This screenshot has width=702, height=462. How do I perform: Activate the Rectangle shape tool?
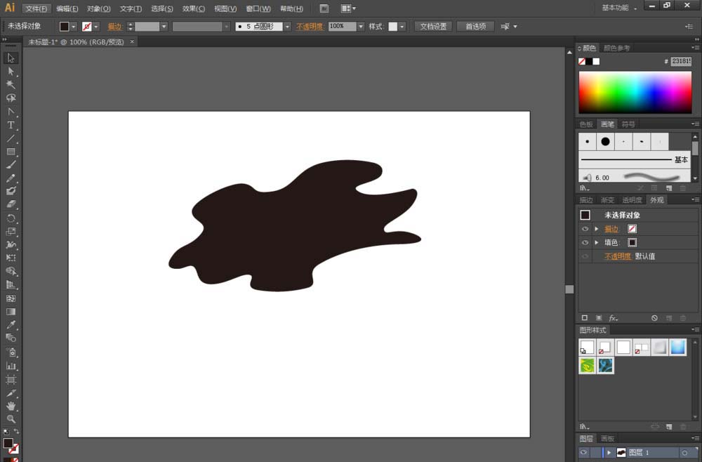tap(11, 152)
